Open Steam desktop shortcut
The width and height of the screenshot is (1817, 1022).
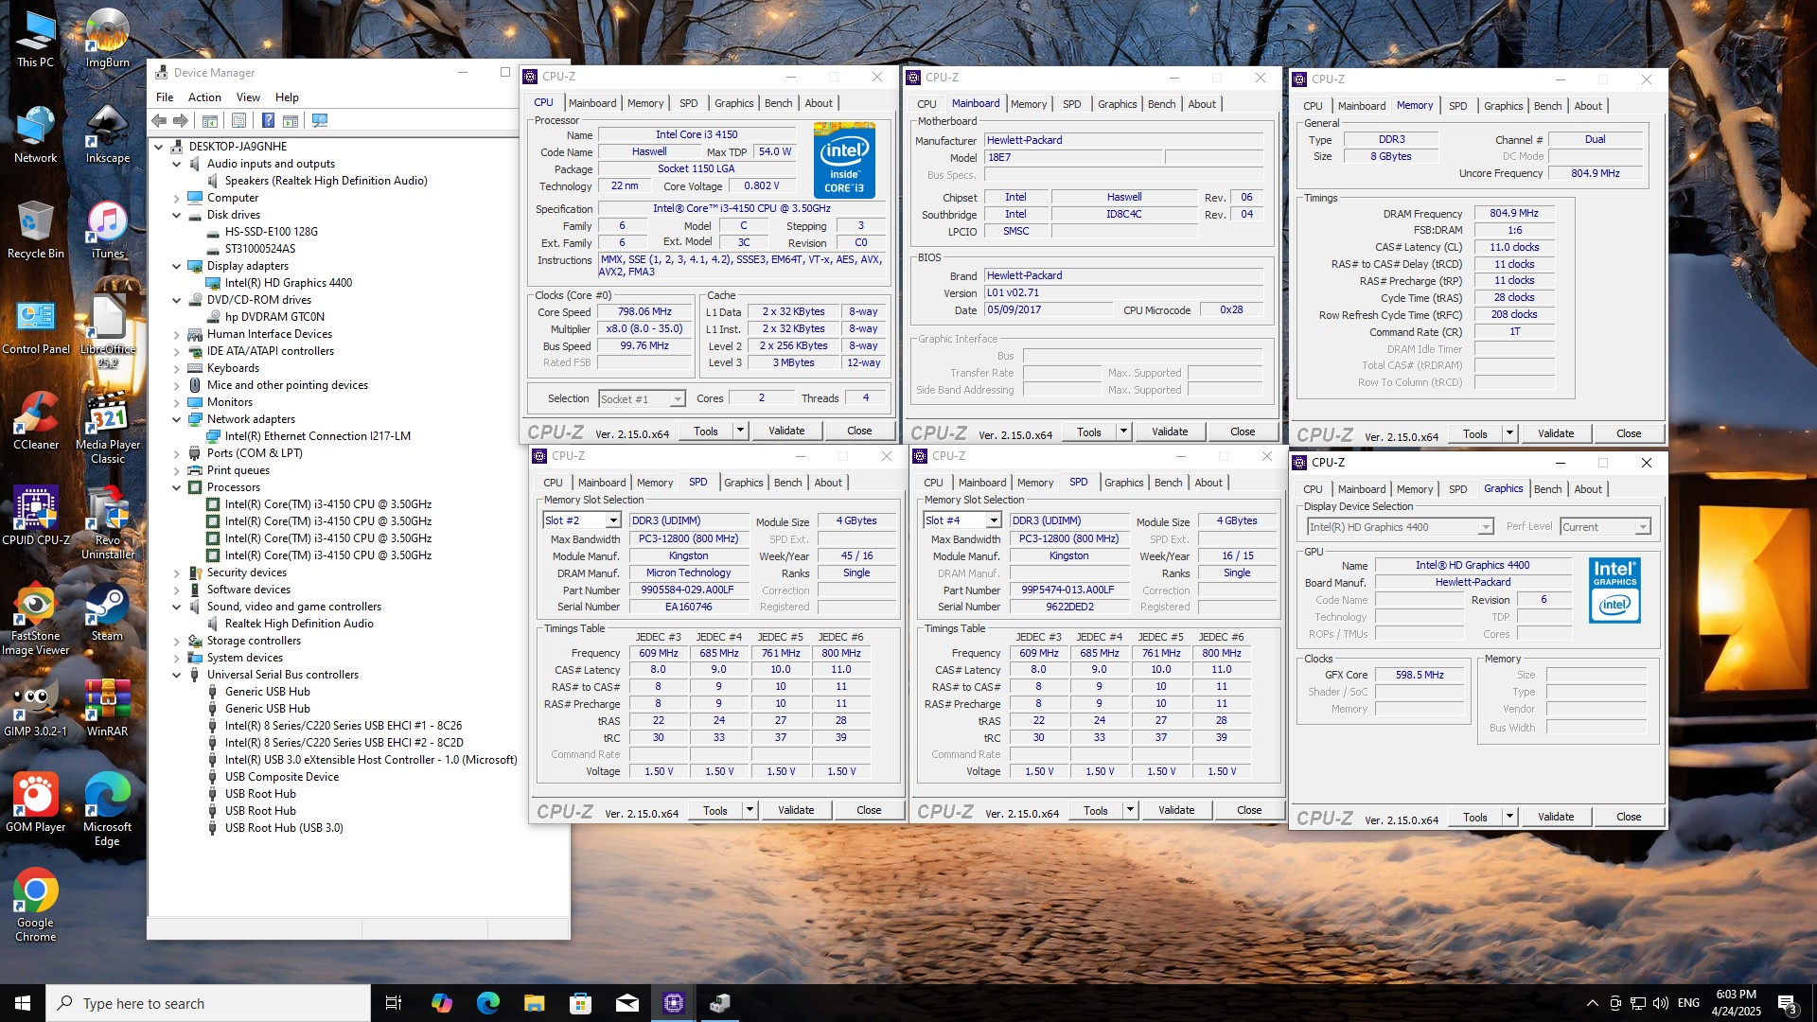click(x=107, y=612)
